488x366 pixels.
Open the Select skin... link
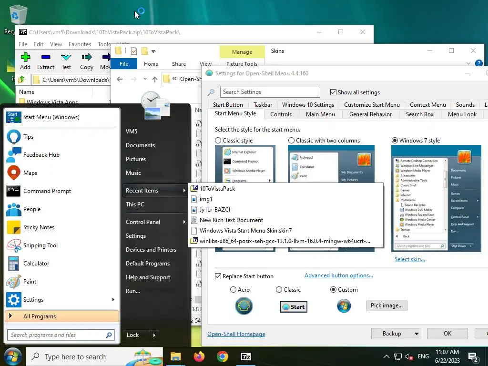click(409, 259)
